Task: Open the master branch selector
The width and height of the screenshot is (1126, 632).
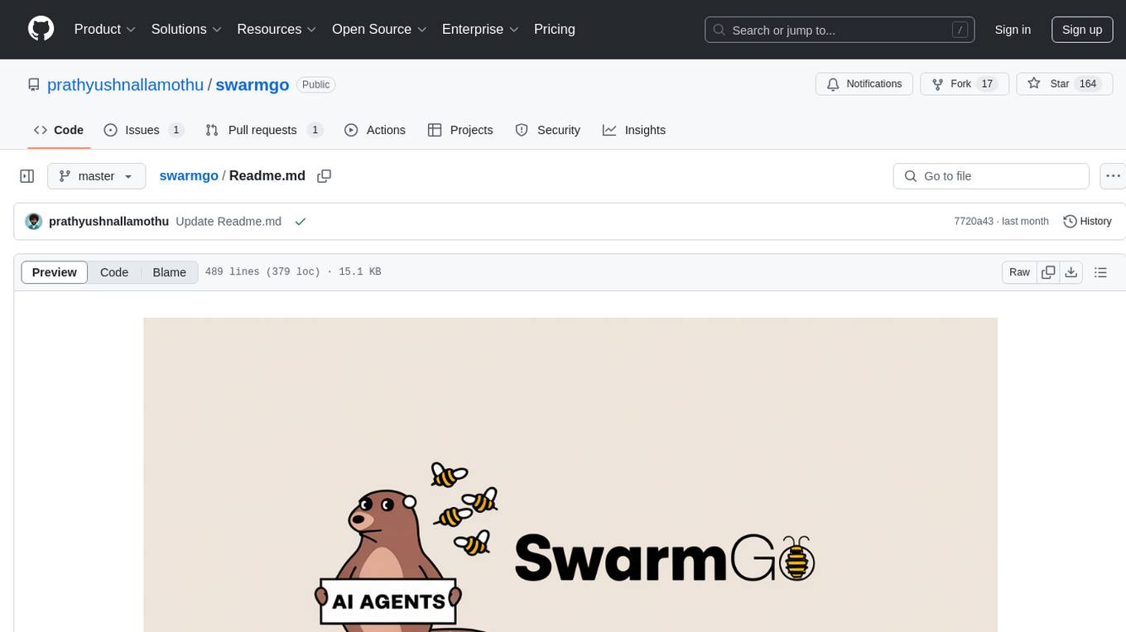Action: tap(96, 176)
